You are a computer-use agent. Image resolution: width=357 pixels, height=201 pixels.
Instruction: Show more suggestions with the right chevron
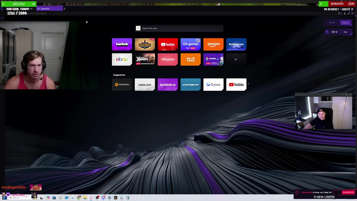(x=248, y=84)
